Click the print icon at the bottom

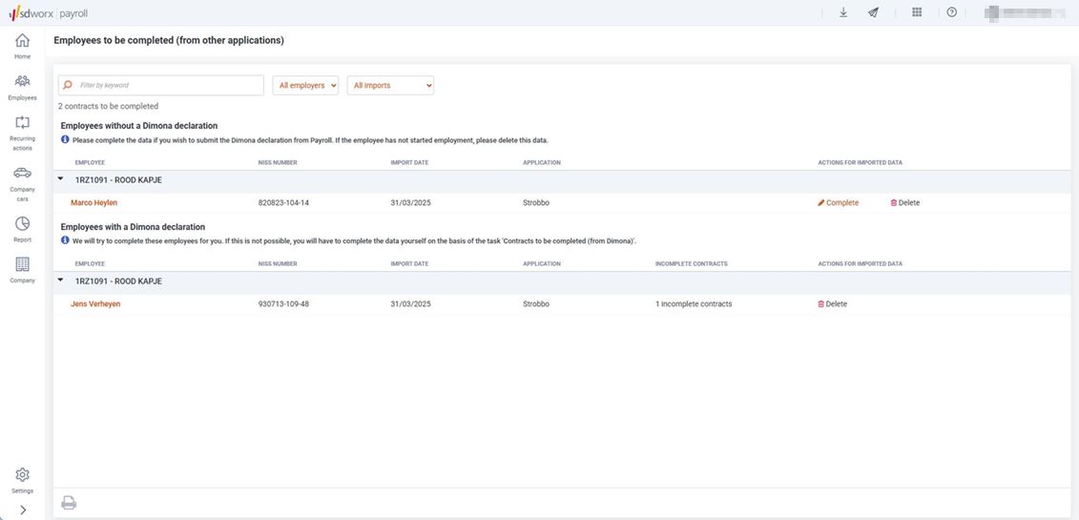click(69, 503)
